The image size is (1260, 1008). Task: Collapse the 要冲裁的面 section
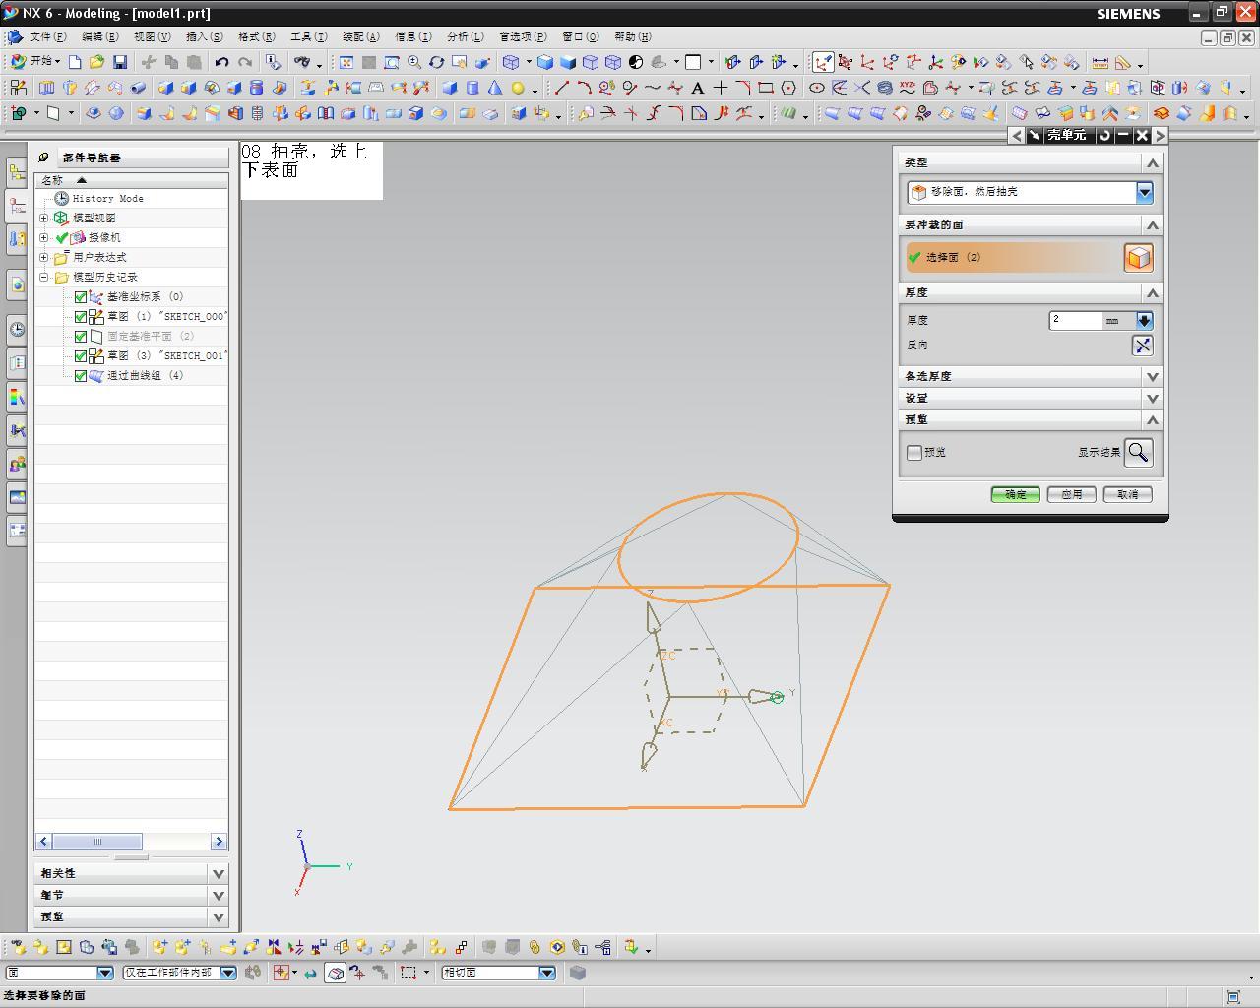(1152, 224)
